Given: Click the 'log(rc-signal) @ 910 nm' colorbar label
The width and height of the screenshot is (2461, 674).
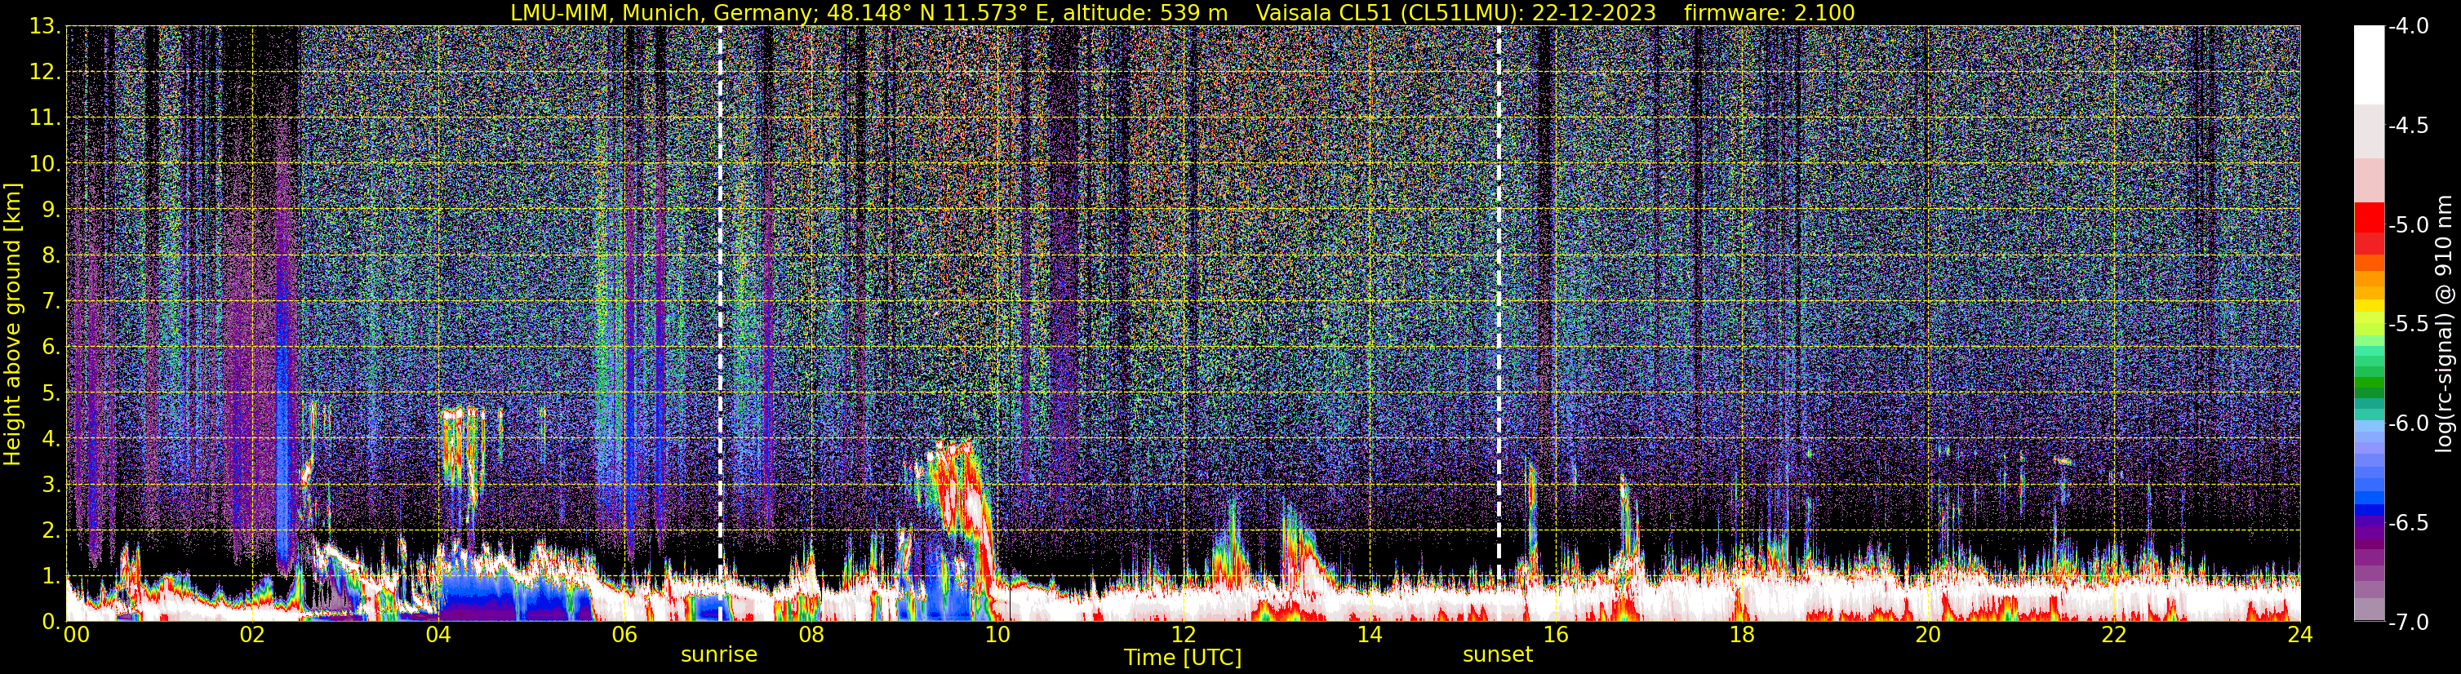Looking at the screenshot, I should [2444, 324].
